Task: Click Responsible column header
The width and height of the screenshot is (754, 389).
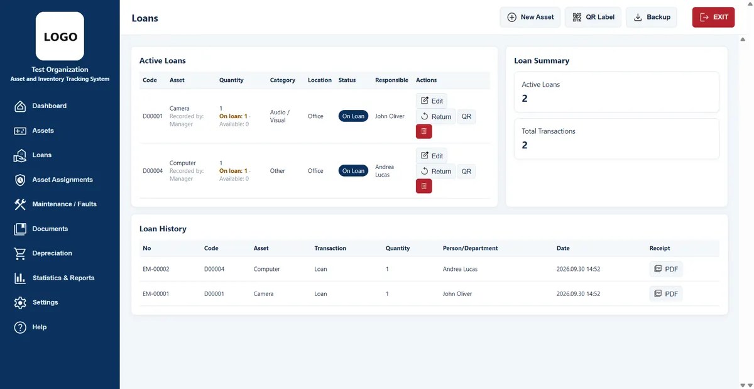Action: point(391,80)
